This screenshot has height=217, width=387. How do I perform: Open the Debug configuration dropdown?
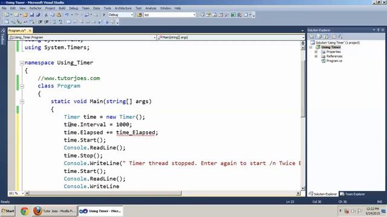coord(132,15)
